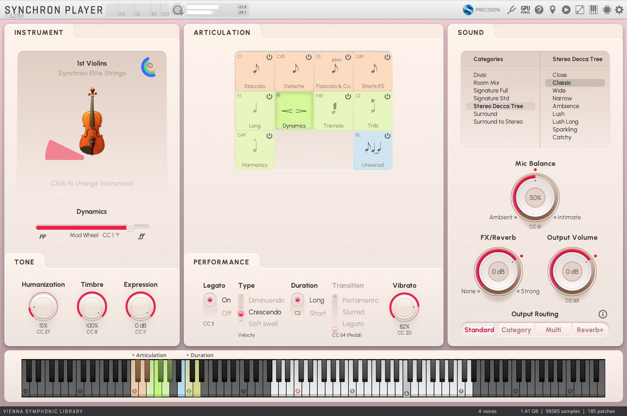Viewport: 627px width, 416px height.
Task: Open the Synchron Player settings gear
Action: point(619,9)
